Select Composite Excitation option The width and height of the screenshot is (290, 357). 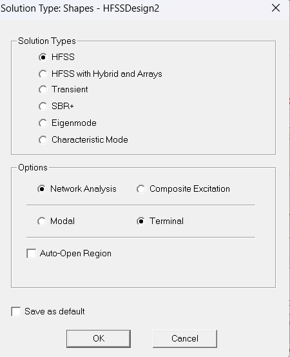click(x=140, y=189)
